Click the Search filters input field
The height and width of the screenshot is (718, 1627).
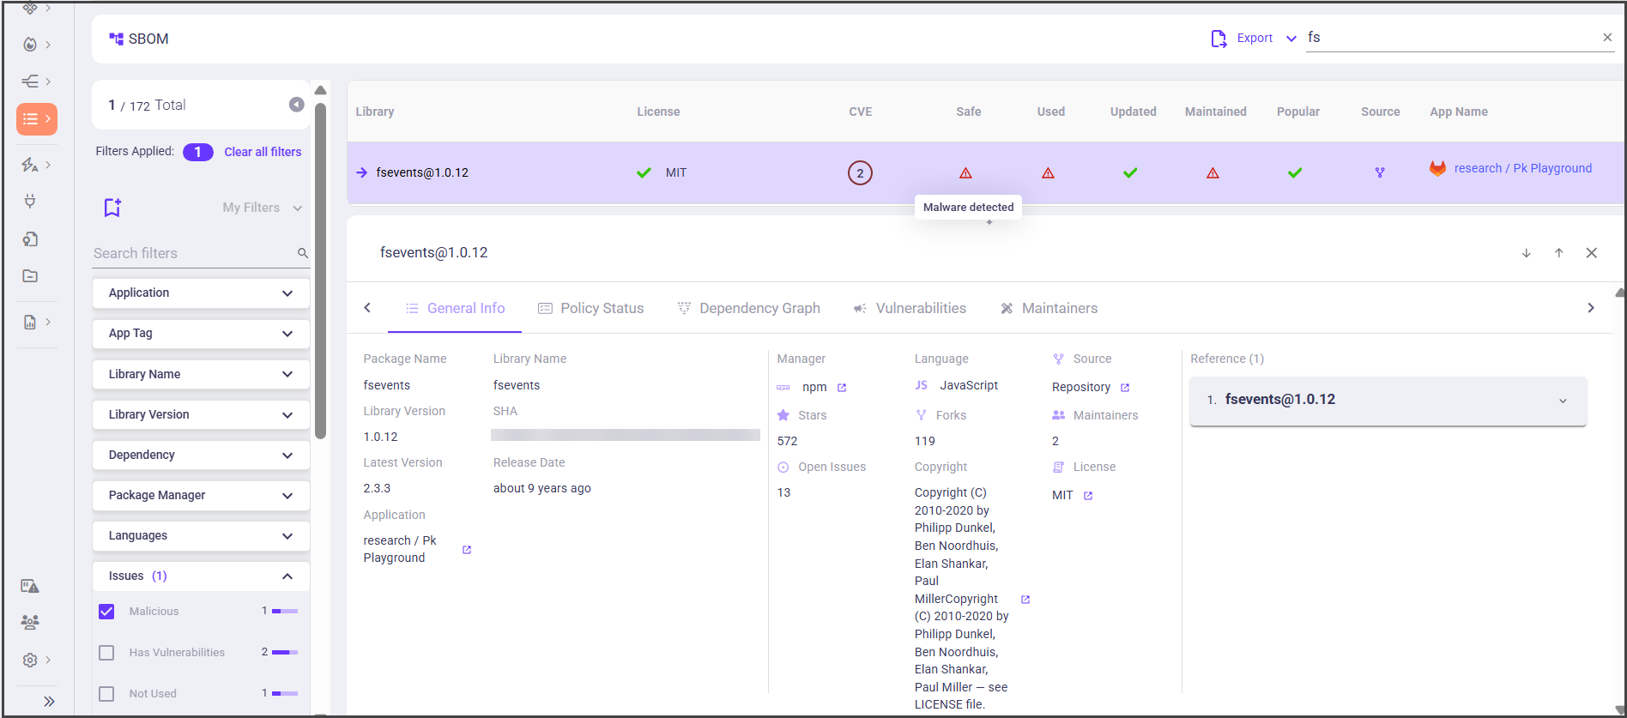(193, 253)
